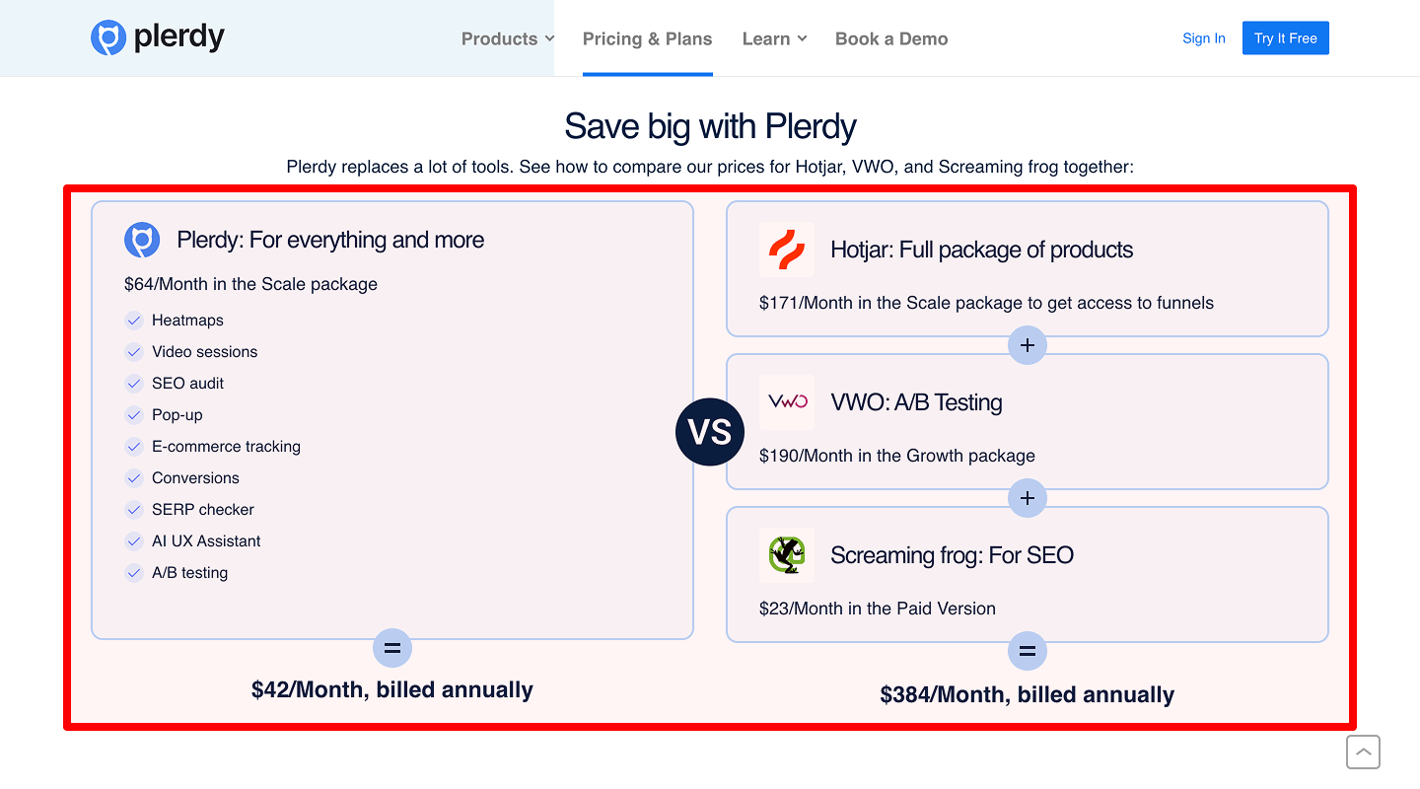
Task: Click the equals icon under the Plerdy card
Action: 391,648
